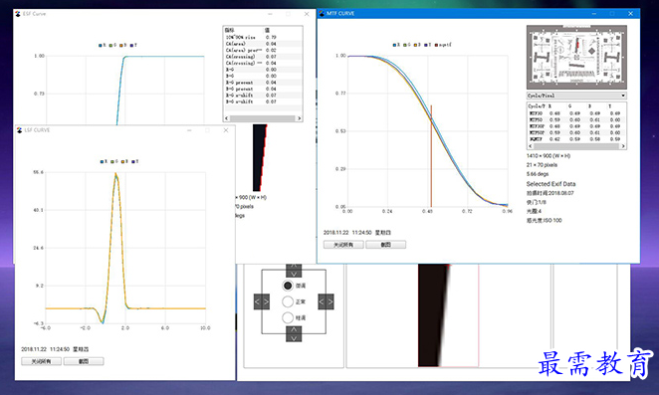Click the 'Selected Exif Data' label

point(550,184)
